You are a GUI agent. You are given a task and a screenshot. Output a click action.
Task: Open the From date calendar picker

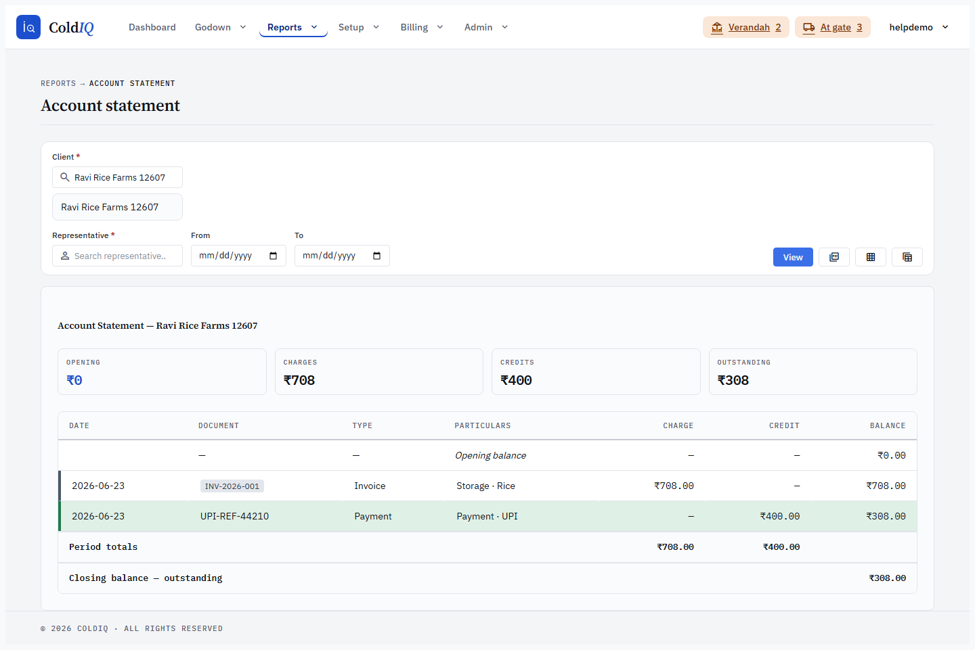click(274, 256)
